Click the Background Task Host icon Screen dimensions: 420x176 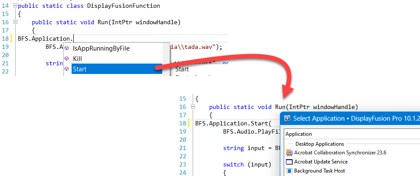coord(289,171)
